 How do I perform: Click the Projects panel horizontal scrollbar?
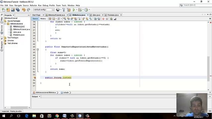coord(19,107)
